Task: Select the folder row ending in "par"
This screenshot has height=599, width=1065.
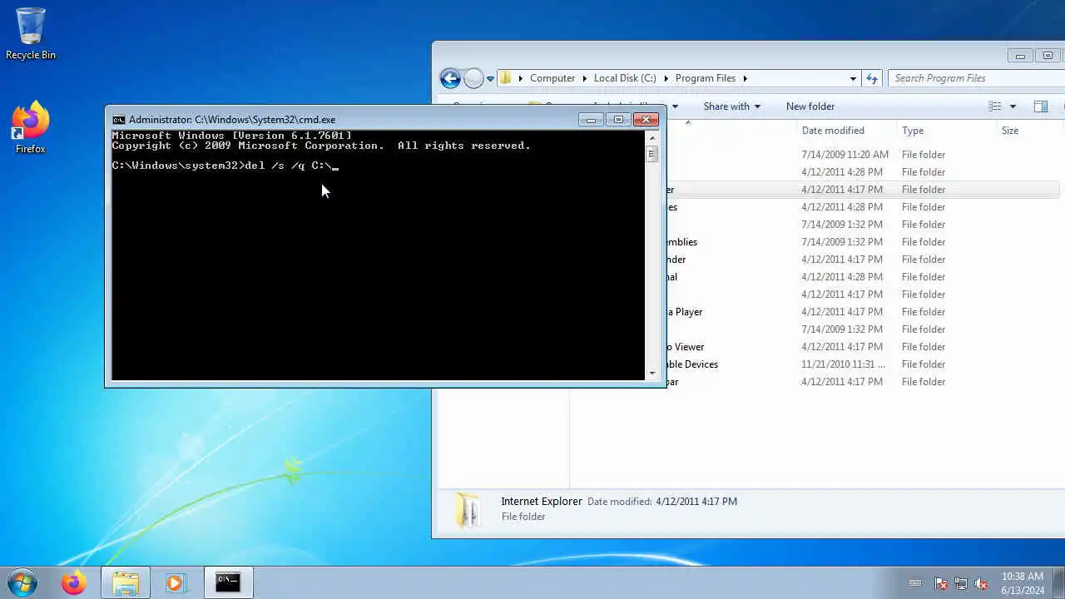Action: [x=863, y=382]
